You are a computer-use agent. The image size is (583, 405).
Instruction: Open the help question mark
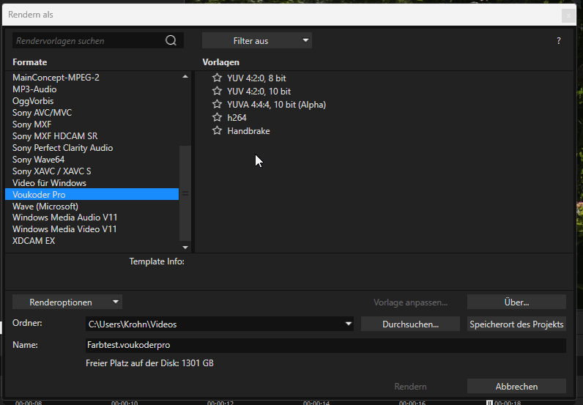[x=559, y=41]
